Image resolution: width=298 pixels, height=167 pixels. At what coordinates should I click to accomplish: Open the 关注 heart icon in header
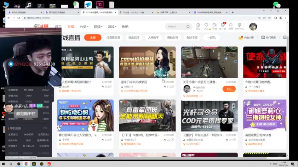[206, 26]
